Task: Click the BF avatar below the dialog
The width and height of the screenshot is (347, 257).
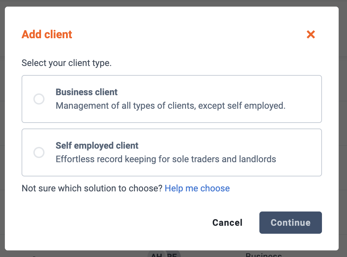Action: point(172,254)
